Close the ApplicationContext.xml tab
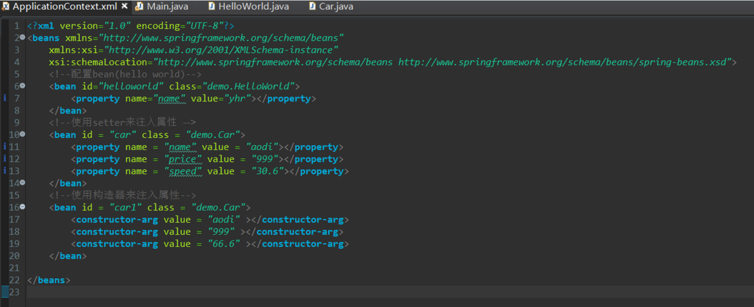The height and width of the screenshot is (307, 754). point(125,6)
